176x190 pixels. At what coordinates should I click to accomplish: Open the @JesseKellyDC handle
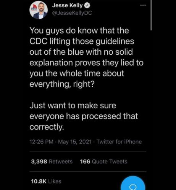click(72, 13)
